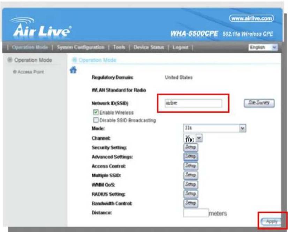Click the home icon below Operation Mode

click(73, 70)
